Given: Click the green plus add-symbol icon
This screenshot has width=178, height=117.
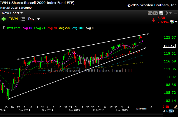Looking at the screenshot, I should [4, 19].
